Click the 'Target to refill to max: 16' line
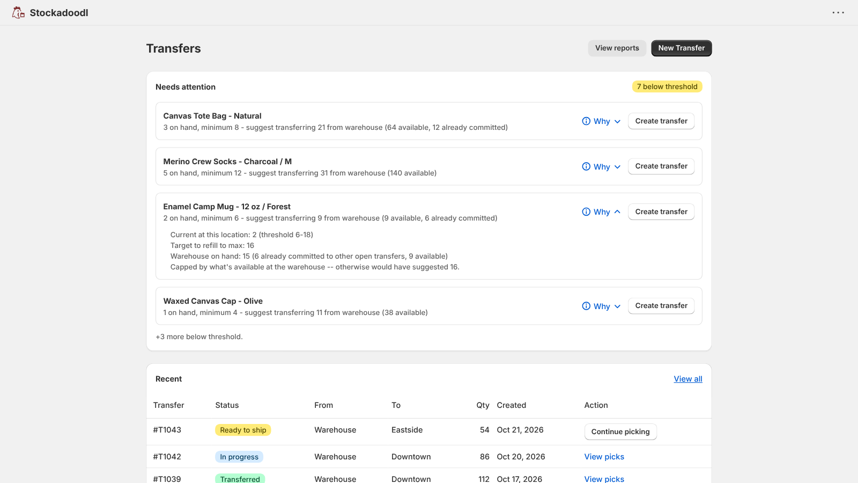The width and height of the screenshot is (858, 483). click(x=212, y=246)
